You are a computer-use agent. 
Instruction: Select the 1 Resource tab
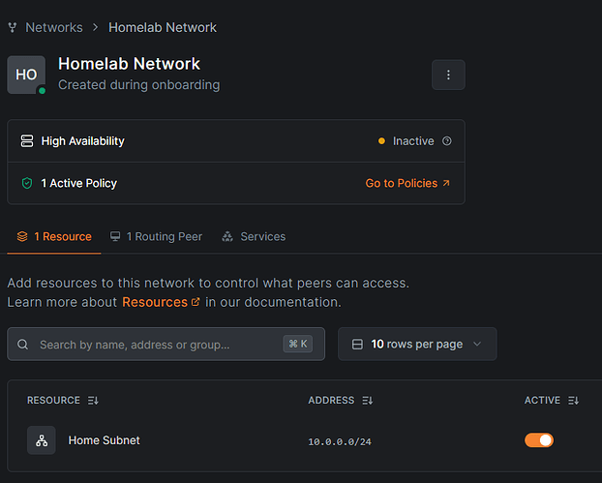54,236
